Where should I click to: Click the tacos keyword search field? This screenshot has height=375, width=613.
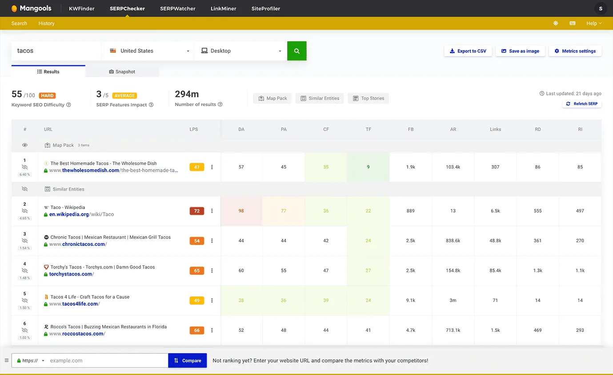[x=56, y=51]
